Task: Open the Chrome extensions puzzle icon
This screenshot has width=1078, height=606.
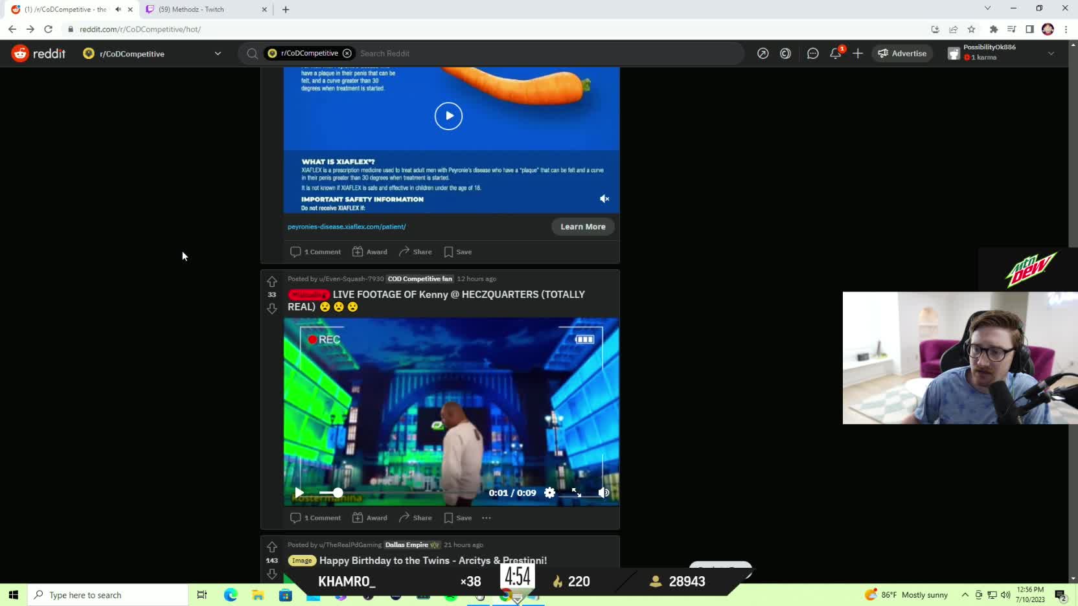Action: 993,29
